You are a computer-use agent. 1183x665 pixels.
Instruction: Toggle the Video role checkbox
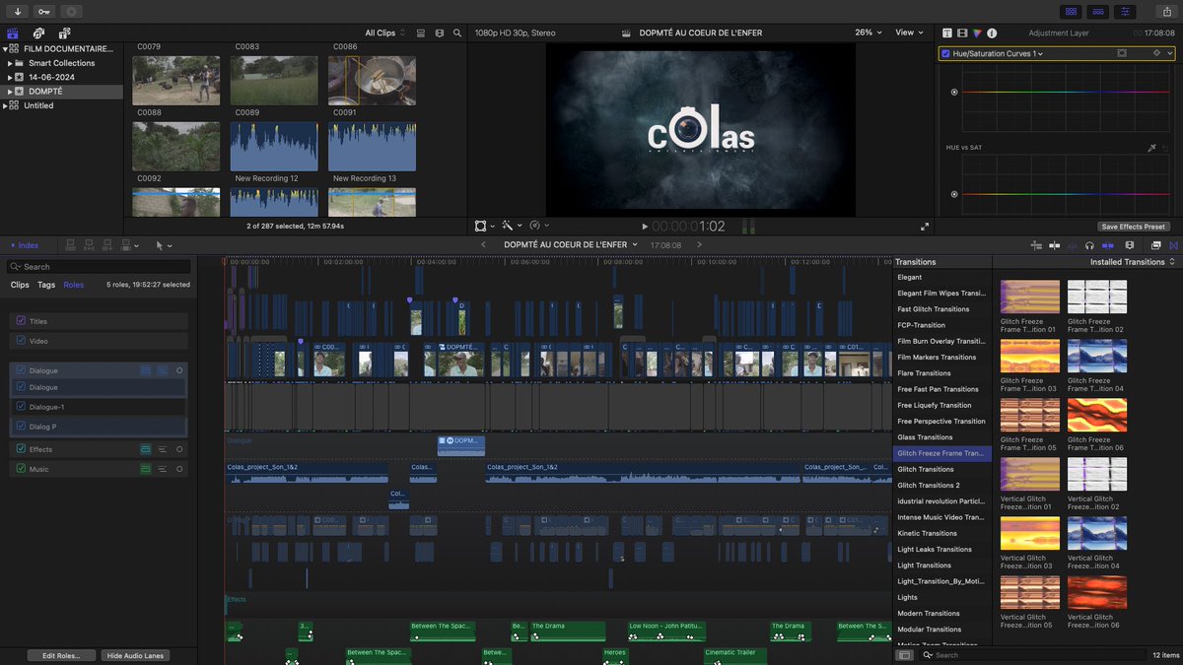(22, 341)
